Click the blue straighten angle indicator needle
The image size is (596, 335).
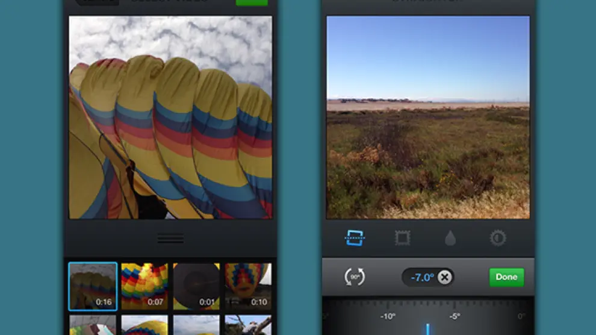click(428, 328)
